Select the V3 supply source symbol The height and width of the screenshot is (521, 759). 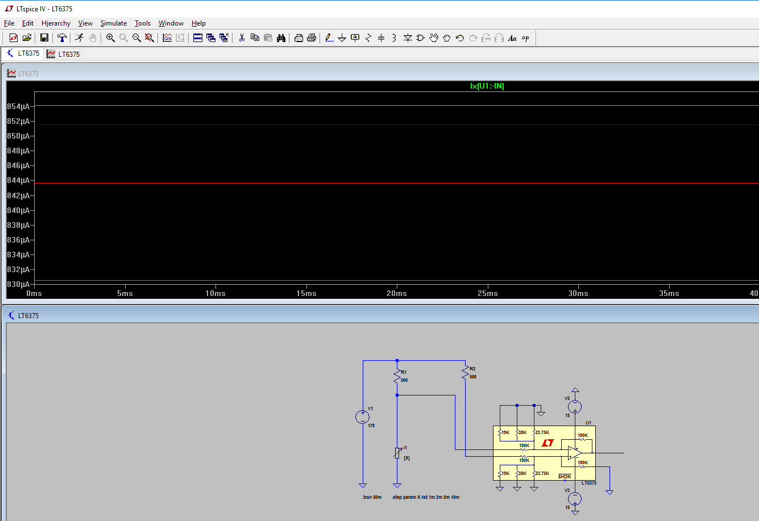coord(575,498)
